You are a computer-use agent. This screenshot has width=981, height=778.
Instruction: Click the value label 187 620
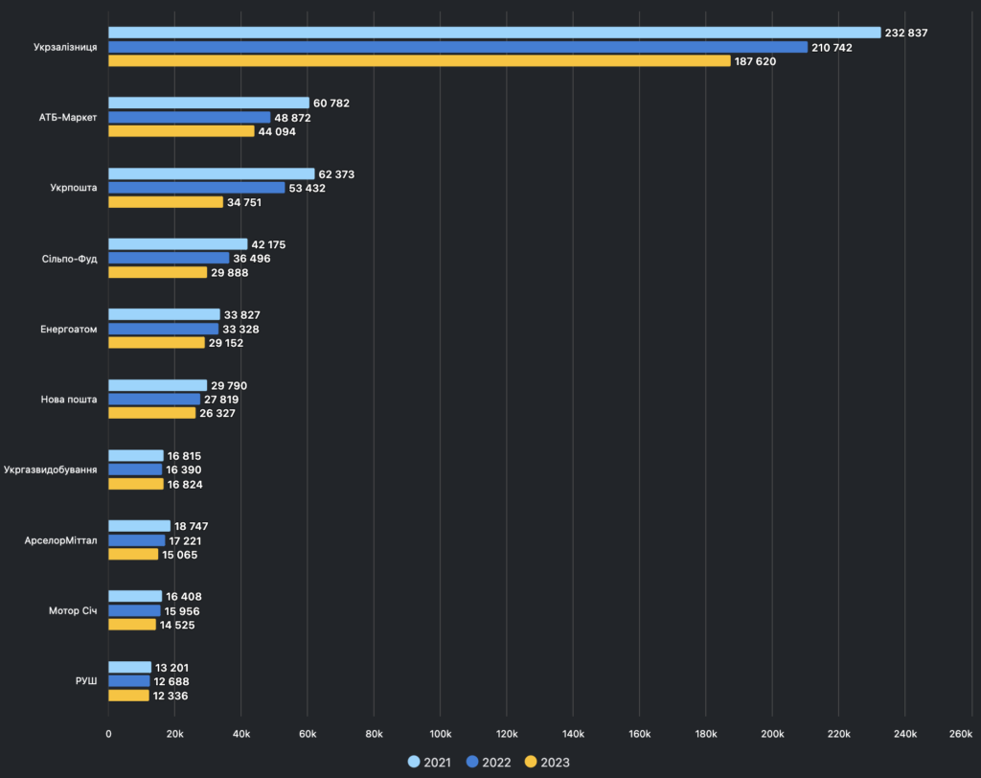click(755, 61)
